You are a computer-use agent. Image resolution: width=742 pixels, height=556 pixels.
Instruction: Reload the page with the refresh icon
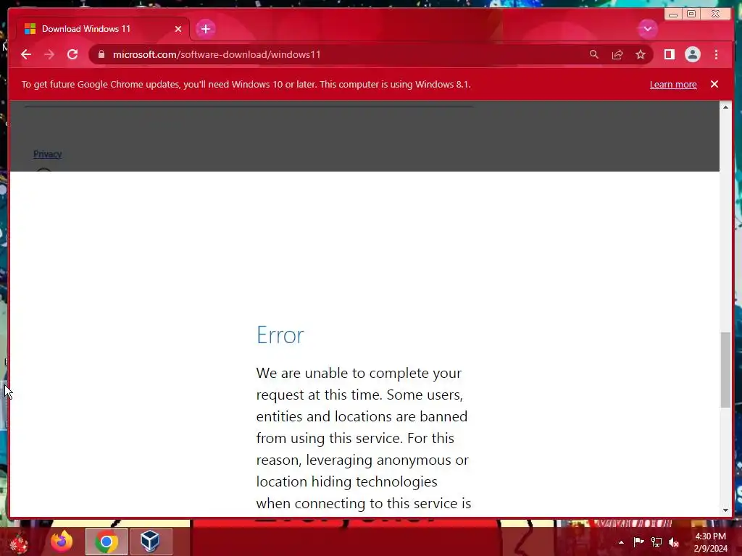(72, 54)
